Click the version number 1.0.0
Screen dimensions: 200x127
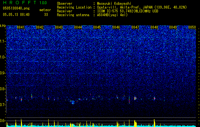pos(43,3)
